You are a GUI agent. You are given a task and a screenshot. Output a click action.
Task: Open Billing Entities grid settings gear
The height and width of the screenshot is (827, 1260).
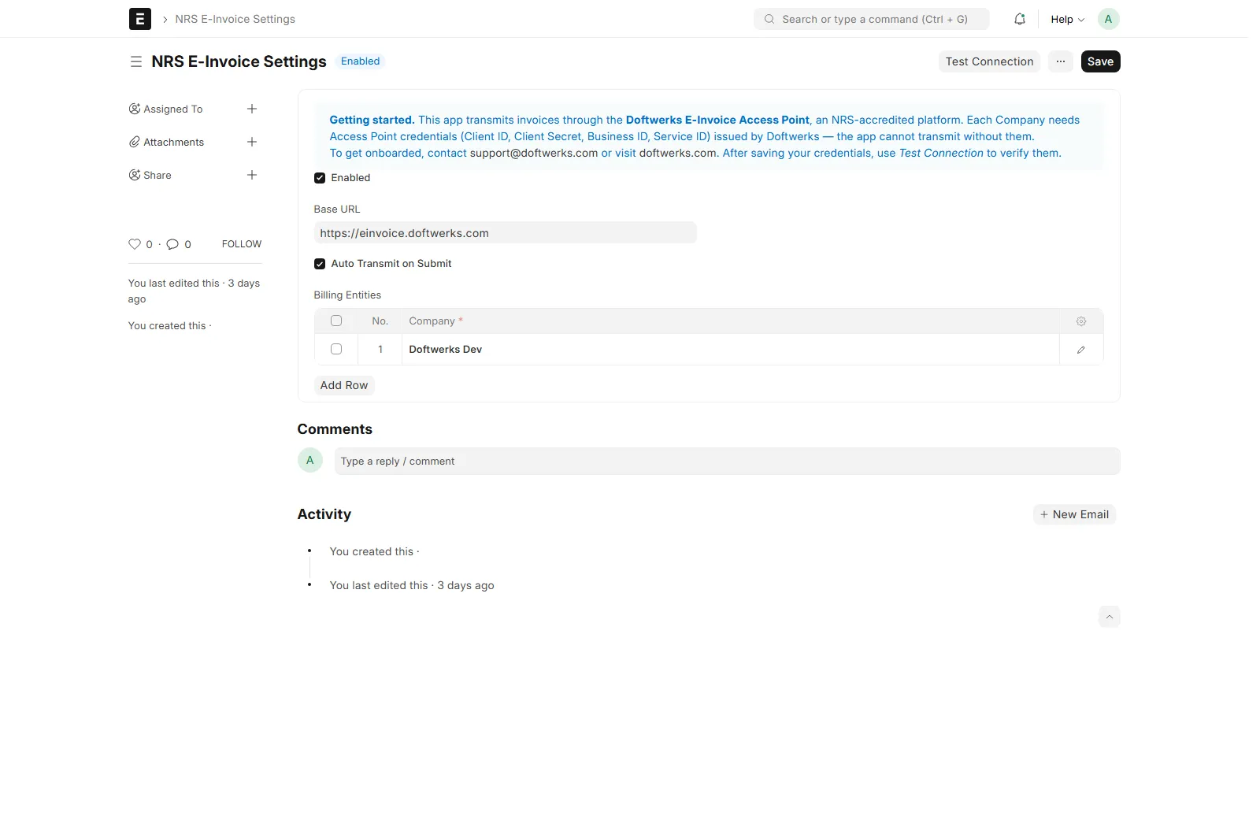point(1081,321)
